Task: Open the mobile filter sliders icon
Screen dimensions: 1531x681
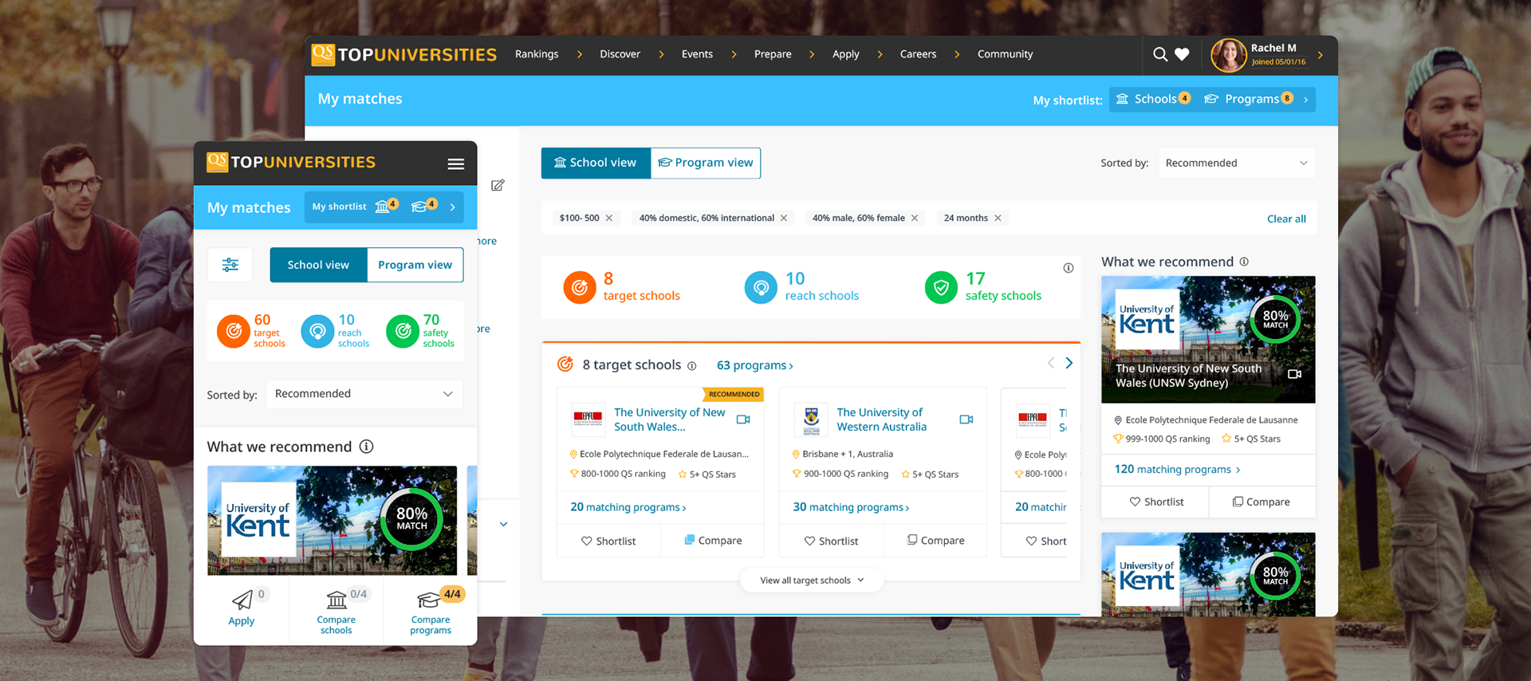Action: click(x=230, y=265)
